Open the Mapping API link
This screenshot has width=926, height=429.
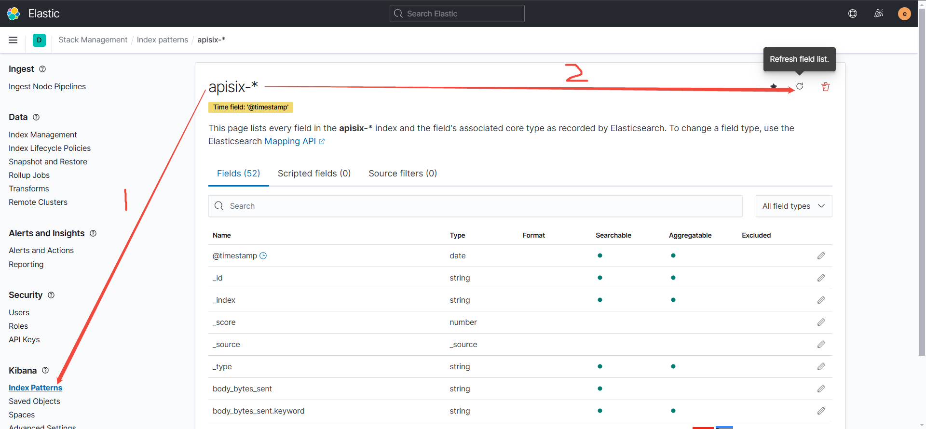(295, 141)
